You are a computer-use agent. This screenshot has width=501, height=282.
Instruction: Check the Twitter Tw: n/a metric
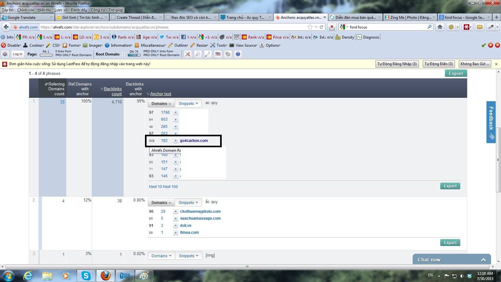click(x=169, y=37)
